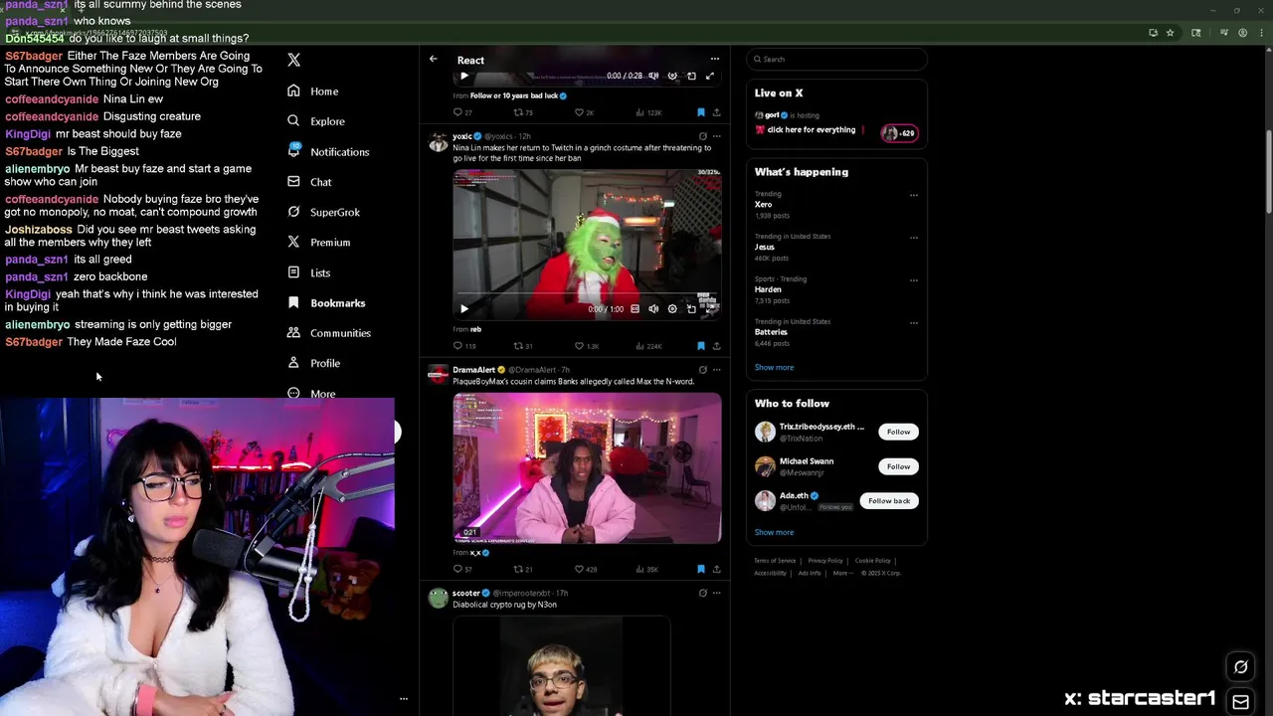This screenshot has height=716, width=1273.
Task: Follow back Ada.eth
Action: click(889, 501)
